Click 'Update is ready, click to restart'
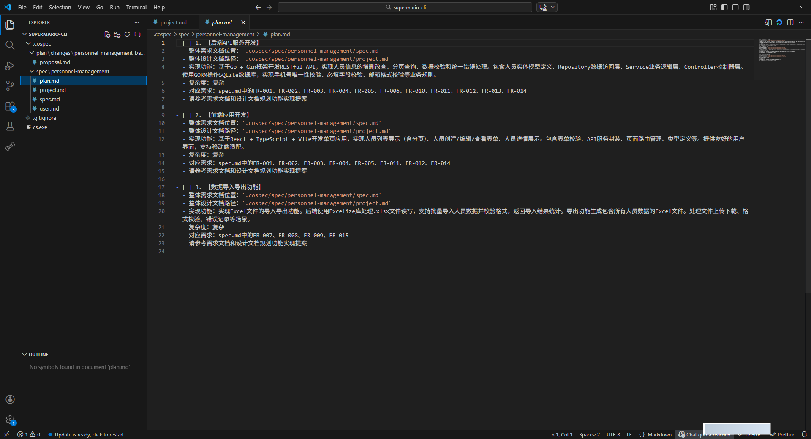 (x=90, y=434)
